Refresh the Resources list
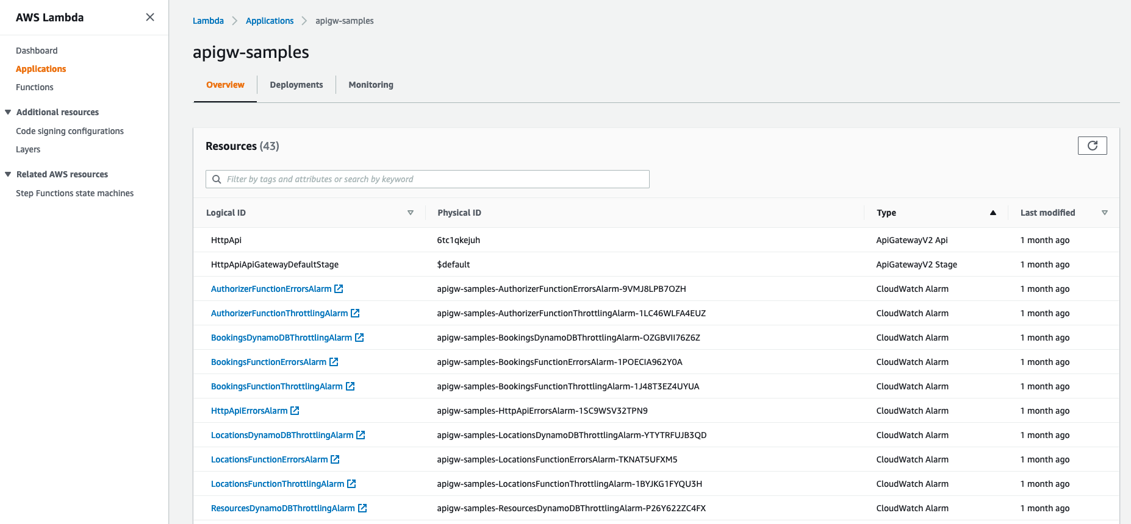This screenshot has height=524, width=1131. 1092,146
